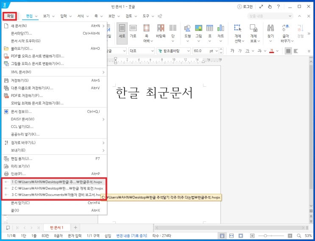
Task: Choose PDF로 저장하기(F)...
Action: (x=54, y=96)
